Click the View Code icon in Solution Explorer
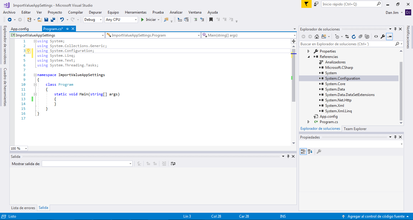The width and height of the screenshot is (413, 220). coord(376,37)
